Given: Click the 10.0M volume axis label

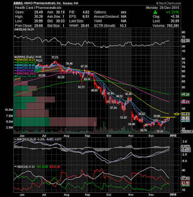Looking at the screenshot, I should coord(9,109).
